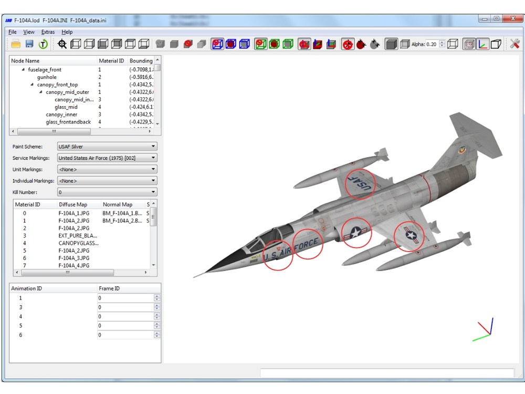This screenshot has height=394, width=525.
Task: Toggle the dark solid shaded cube button
Action: click(391, 44)
